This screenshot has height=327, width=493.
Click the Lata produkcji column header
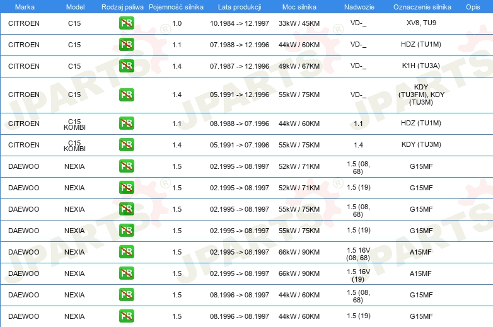240,7
